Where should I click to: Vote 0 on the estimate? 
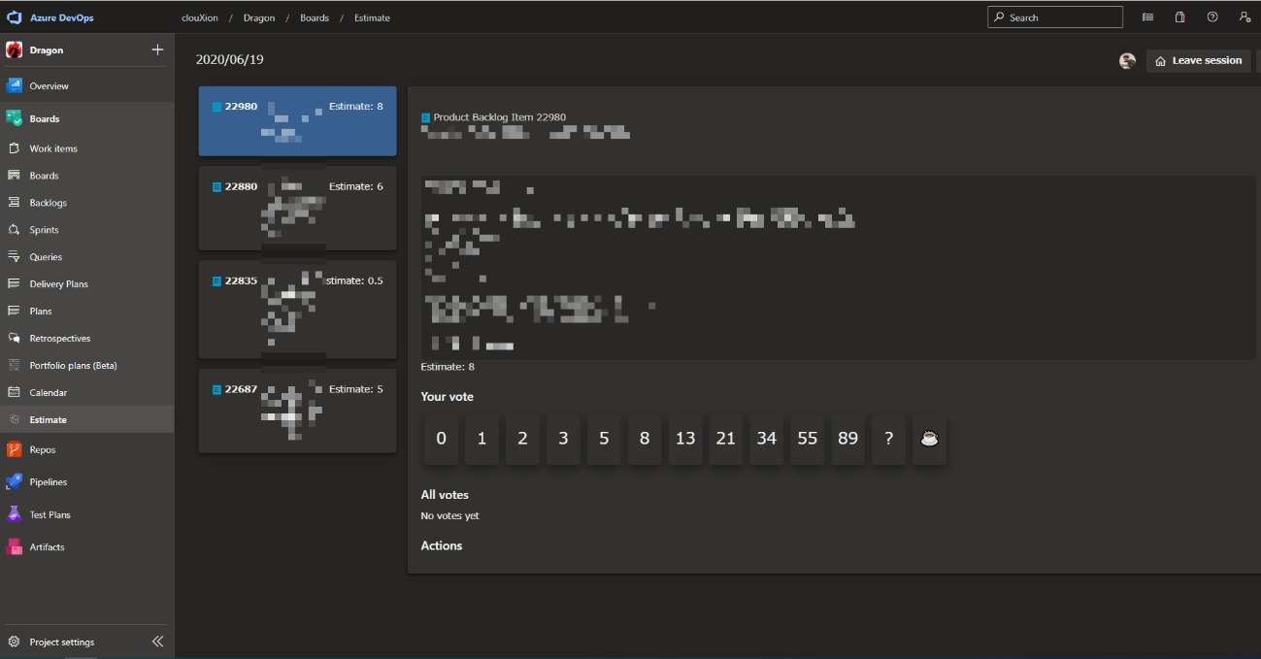[x=441, y=439]
